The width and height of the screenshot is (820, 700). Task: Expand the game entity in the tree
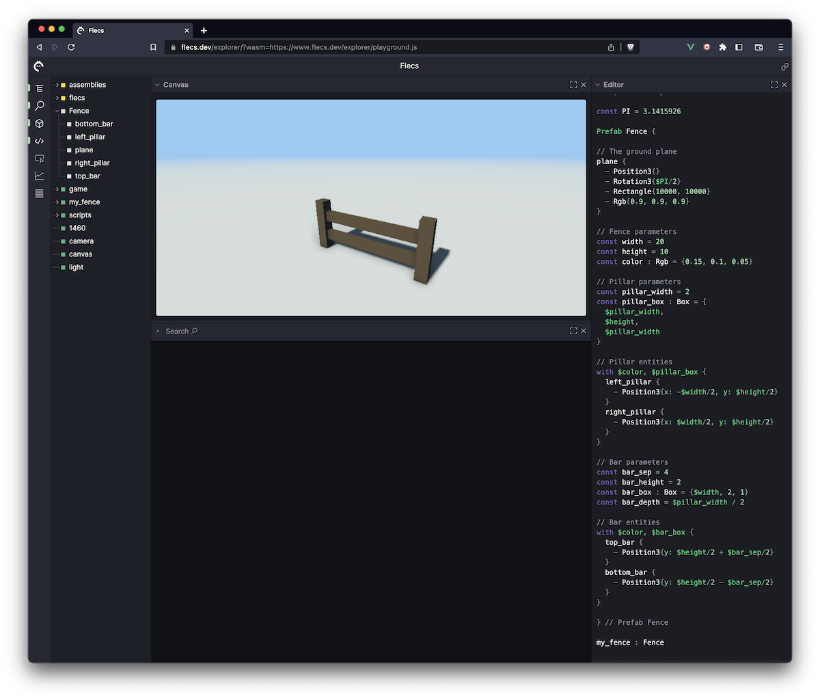(57, 189)
